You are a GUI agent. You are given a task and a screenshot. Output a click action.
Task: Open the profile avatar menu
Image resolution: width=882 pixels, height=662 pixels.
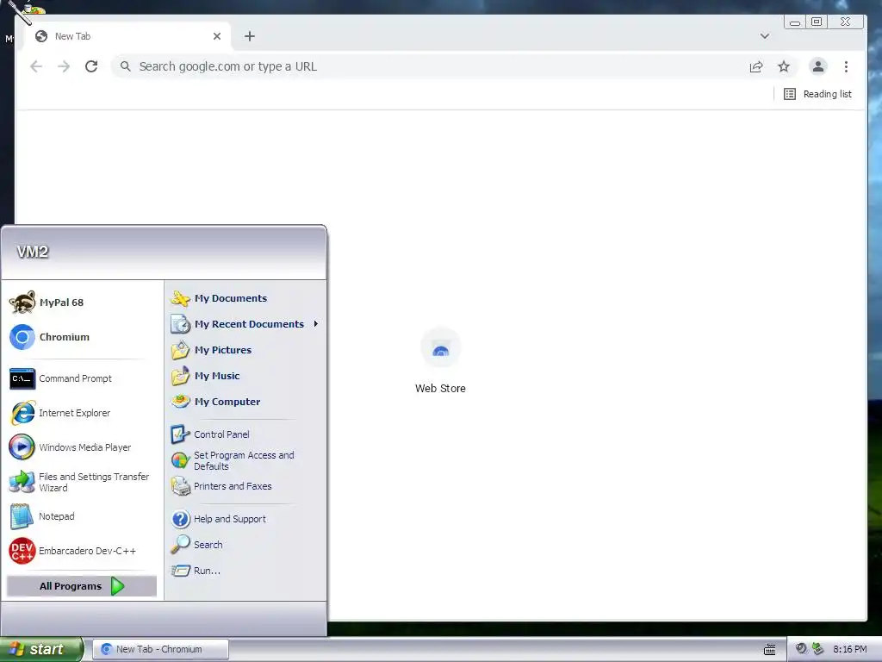pos(818,66)
